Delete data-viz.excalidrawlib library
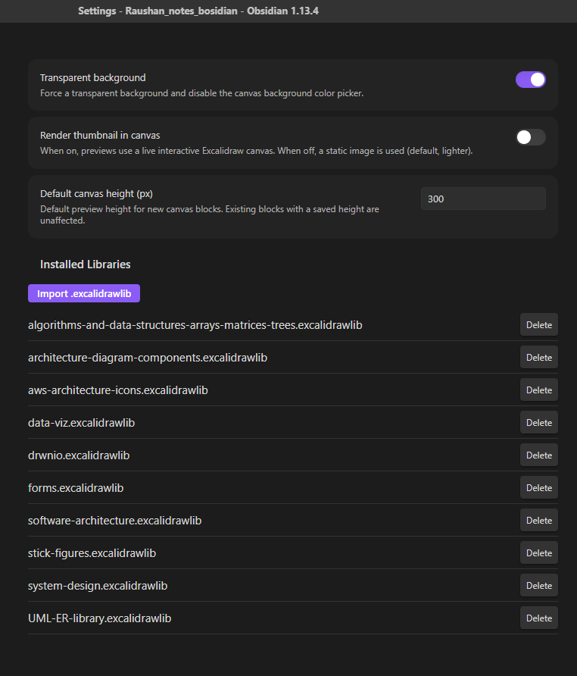The image size is (577, 676). pos(538,423)
